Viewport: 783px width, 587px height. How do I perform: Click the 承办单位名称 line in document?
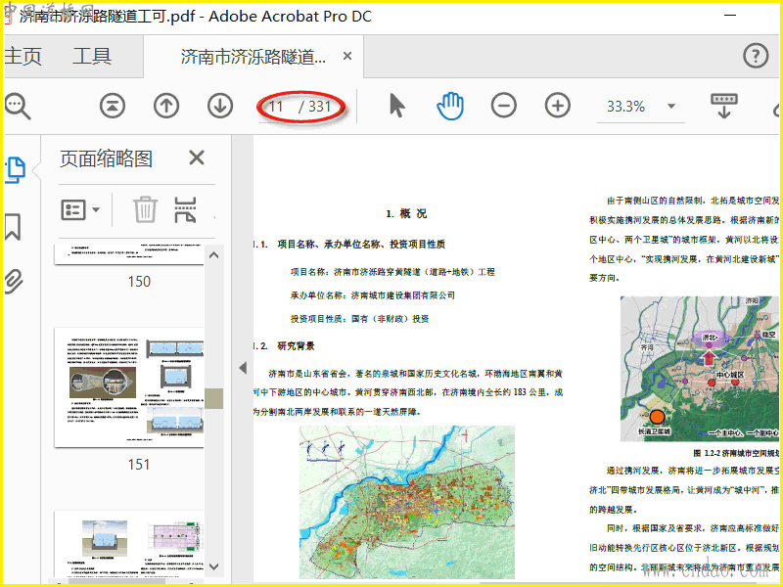point(373,295)
